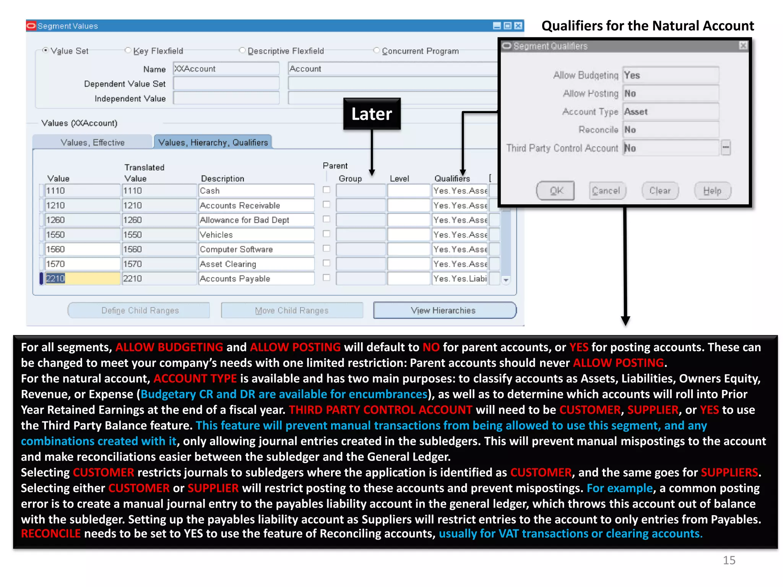This screenshot has height=587, width=783.
Task: Click Clear in Segment Qualifiers dialog
Action: coord(660,190)
